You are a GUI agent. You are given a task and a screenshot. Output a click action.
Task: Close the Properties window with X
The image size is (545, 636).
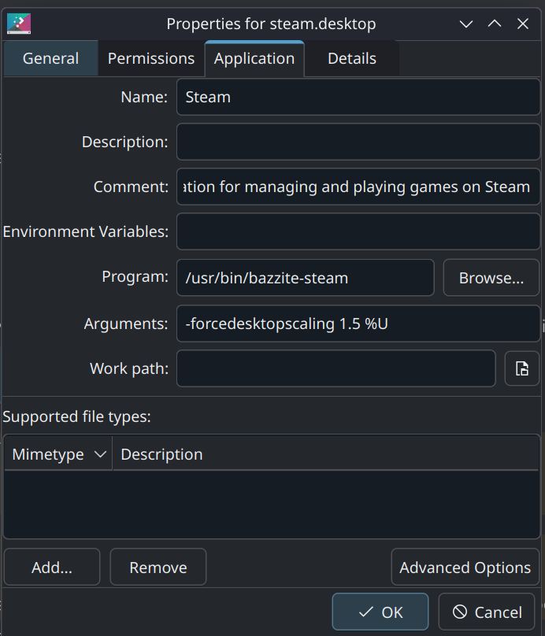coord(523,24)
